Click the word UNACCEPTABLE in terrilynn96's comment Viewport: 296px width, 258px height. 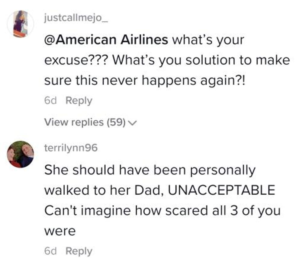[x=221, y=191]
